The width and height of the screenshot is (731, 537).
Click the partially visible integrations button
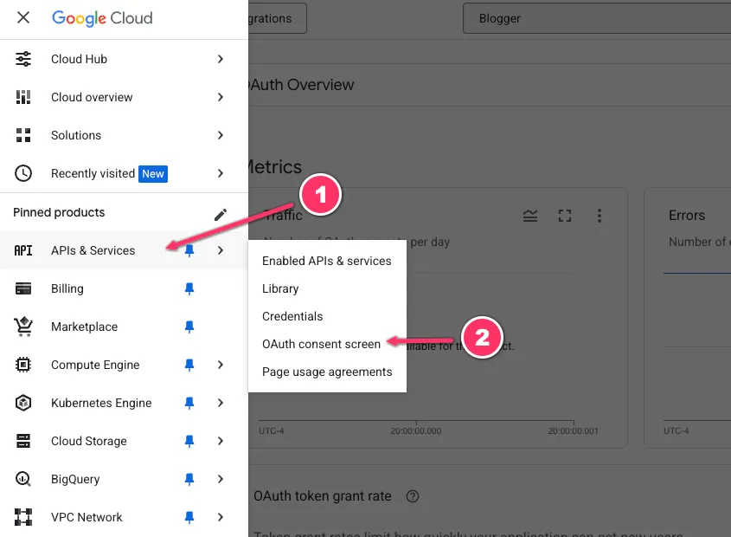(x=278, y=18)
